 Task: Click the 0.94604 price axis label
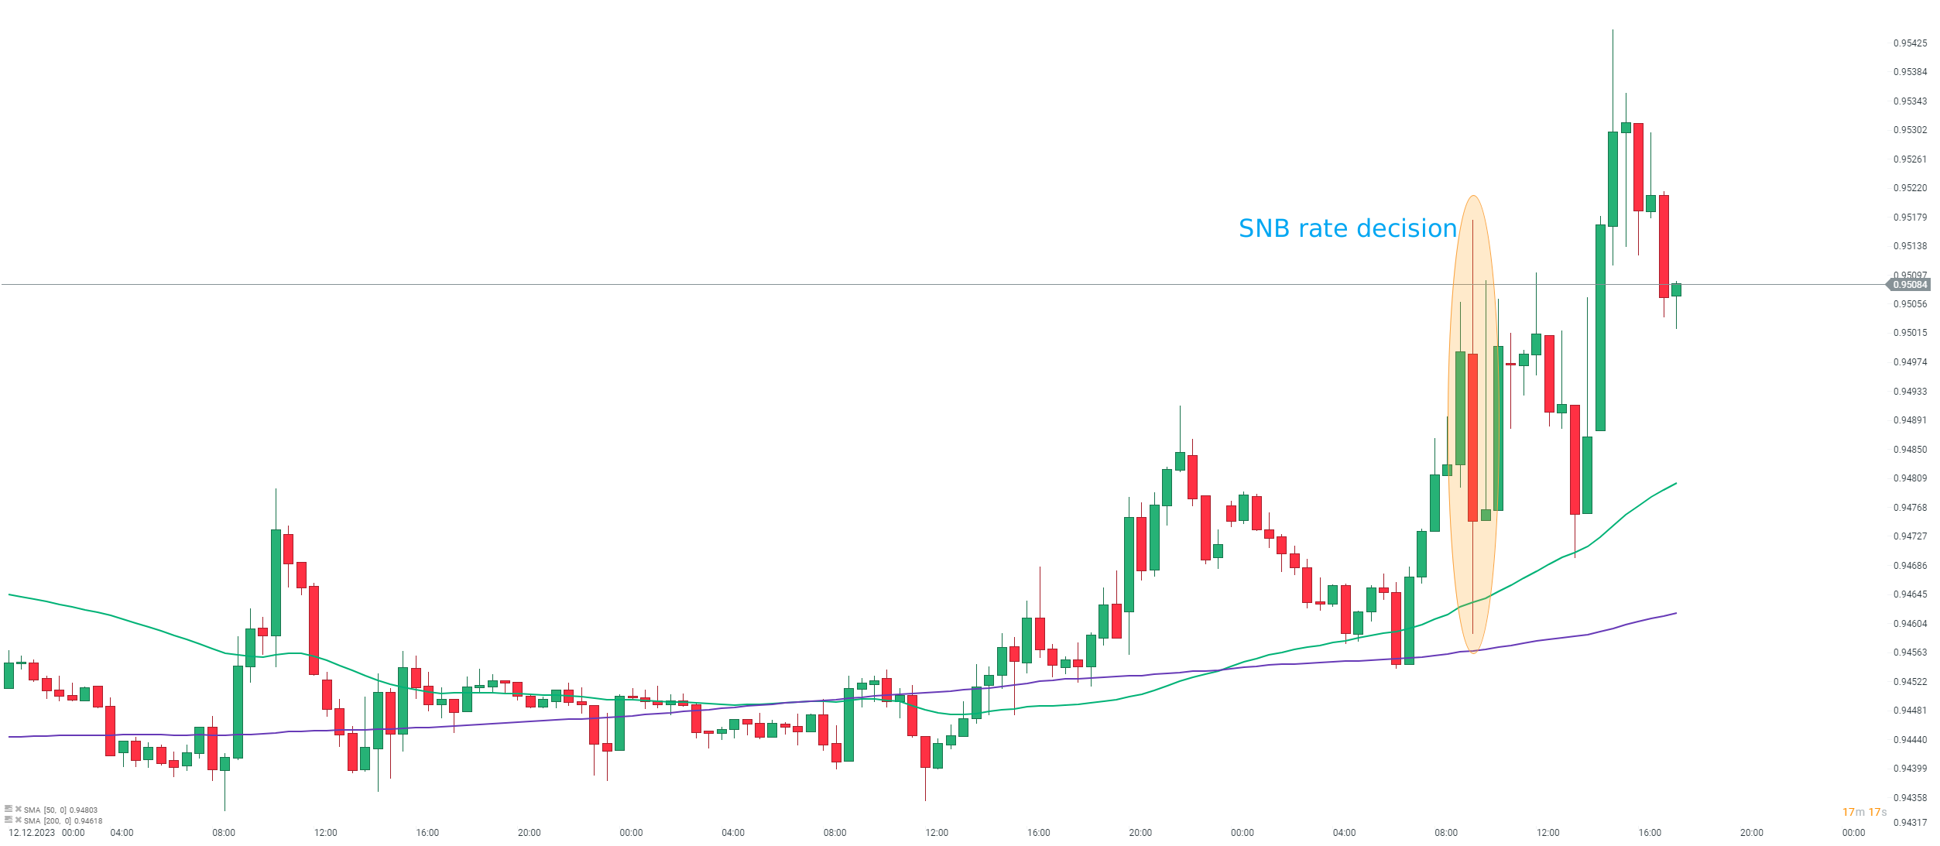(x=1910, y=624)
